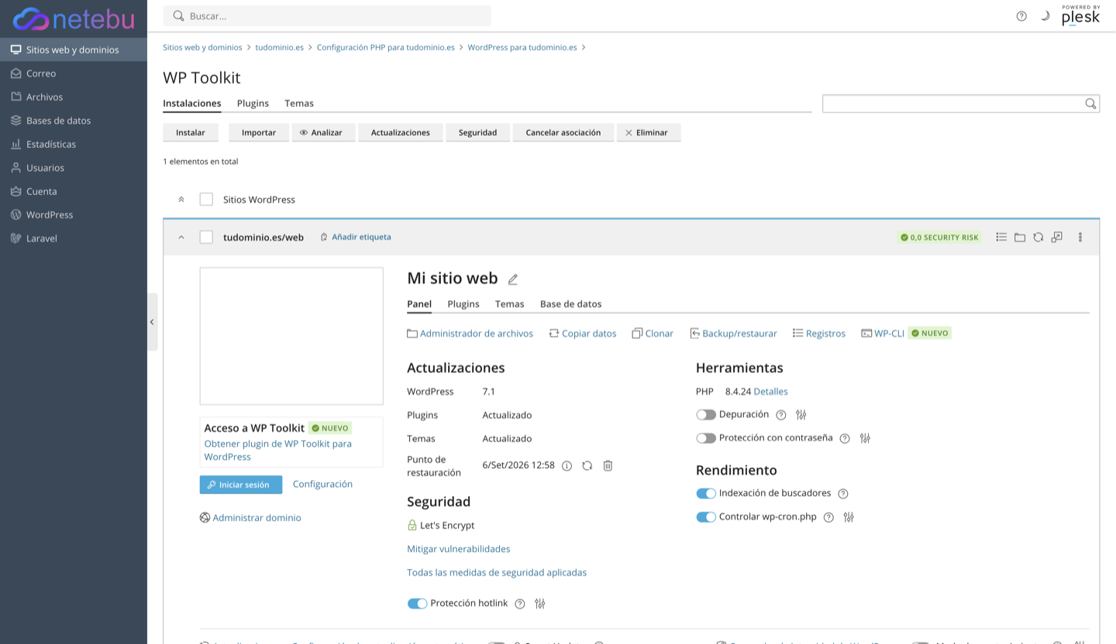Click the netebu logo
Image resolution: width=1116 pixels, height=644 pixels.
[x=74, y=19]
